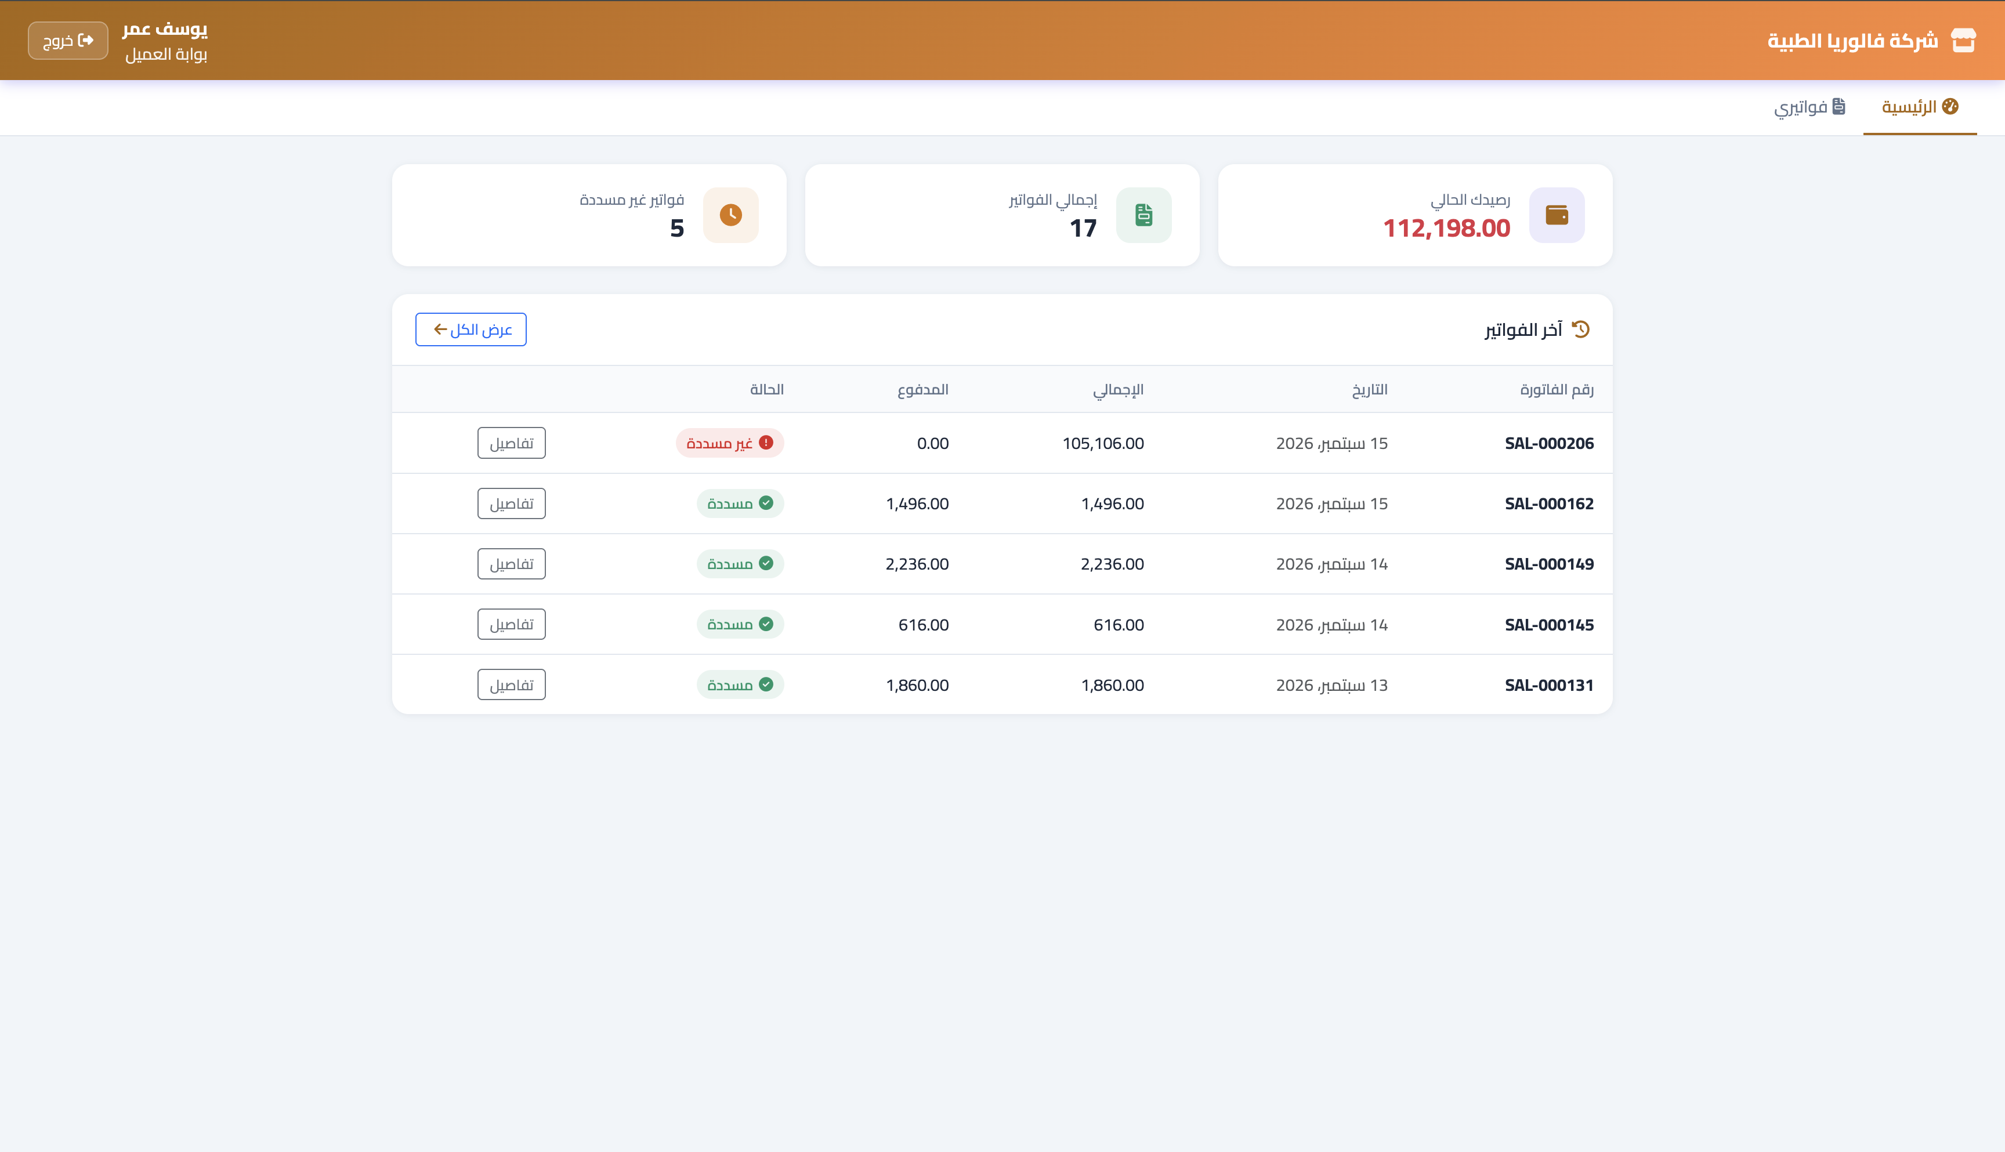Viewport: 2005px width, 1152px height.
Task: Click the الحالة column header
Action: 767,389
